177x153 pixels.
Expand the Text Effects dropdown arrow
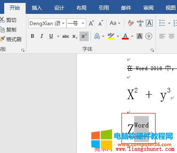[x=103, y=36]
